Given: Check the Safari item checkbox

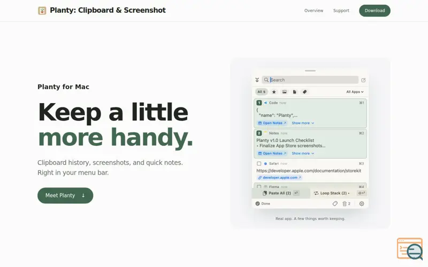Looking at the screenshot, I should point(259,163).
